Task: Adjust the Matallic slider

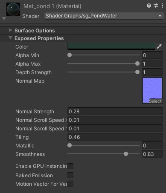Action: [103, 145]
